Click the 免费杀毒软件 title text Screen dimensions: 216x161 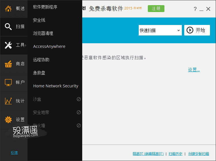click(106, 9)
